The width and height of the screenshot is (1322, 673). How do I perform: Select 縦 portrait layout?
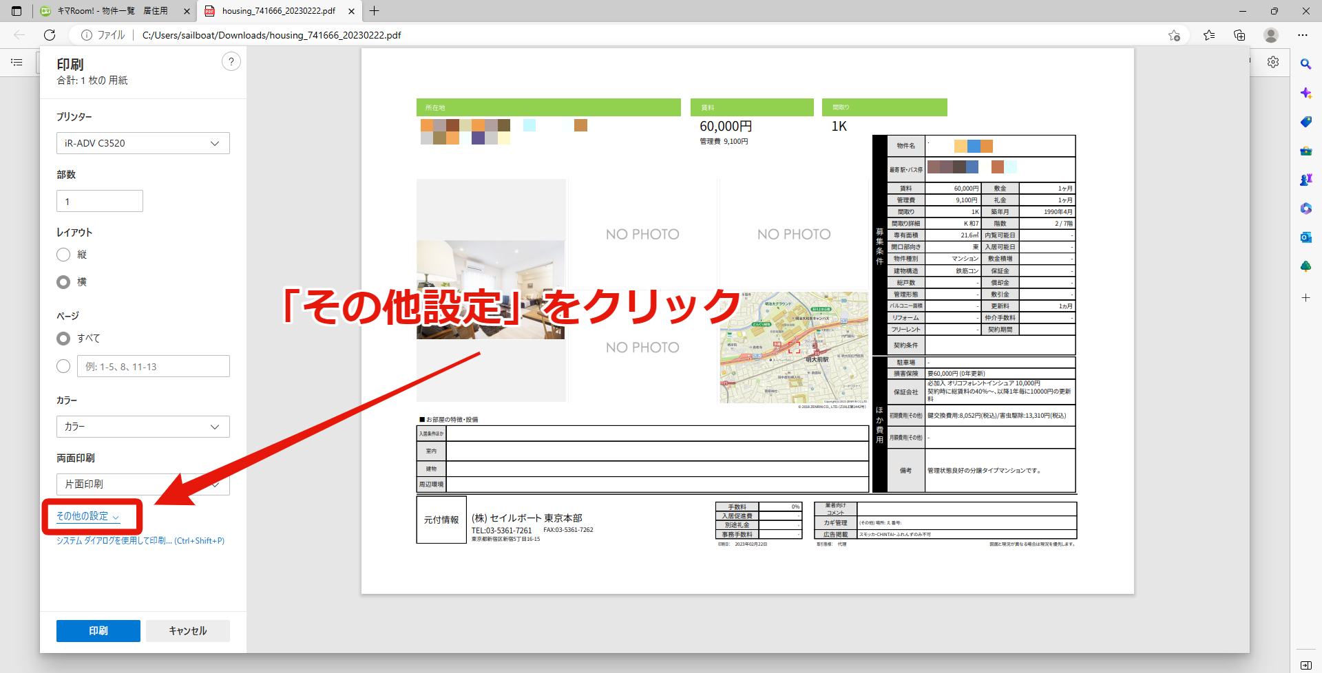[63, 255]
